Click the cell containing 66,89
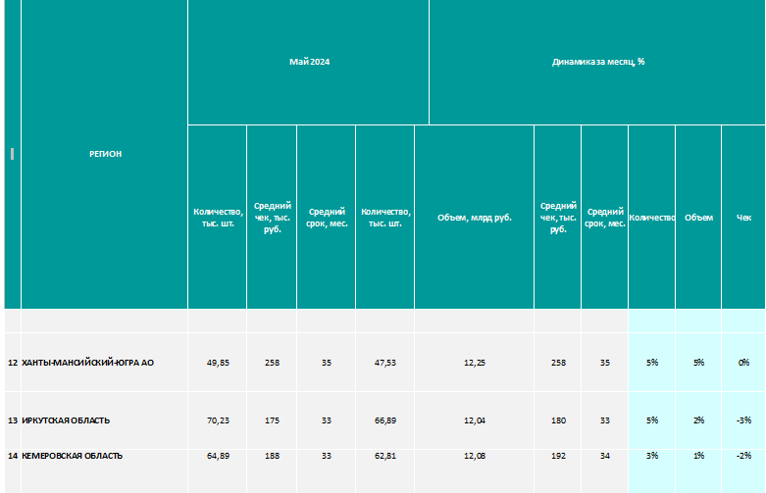The width and height of the screenshot is (766, 493). coord(384,420)
